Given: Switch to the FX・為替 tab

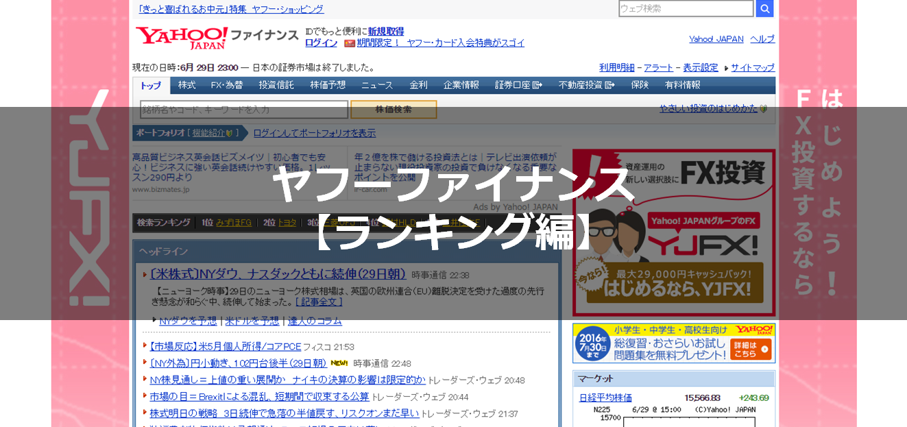Looking at the screenshot, I should pos(227,85).
